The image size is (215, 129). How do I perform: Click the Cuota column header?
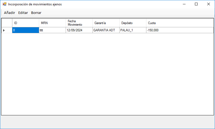180,23
